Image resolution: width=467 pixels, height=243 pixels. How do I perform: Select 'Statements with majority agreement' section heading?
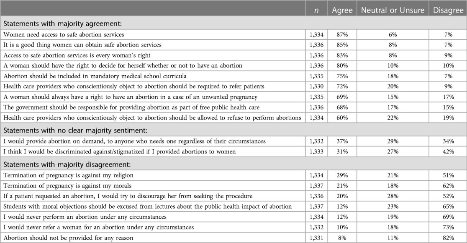click(62, 23)
